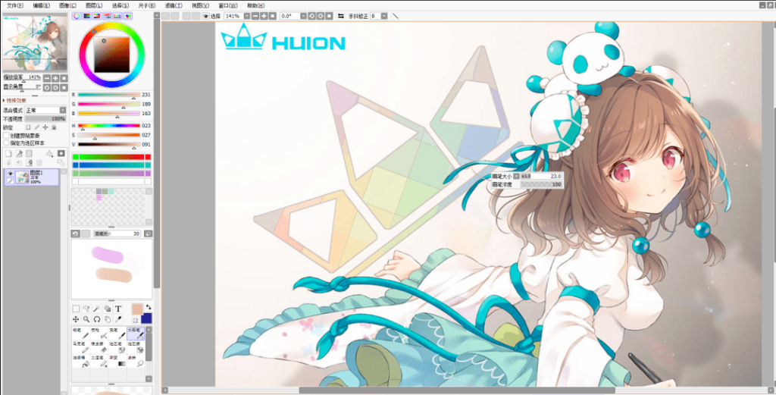Select the eyedropper color picker tool
Viewport: 776px width, 395px height.
(118, 320)
